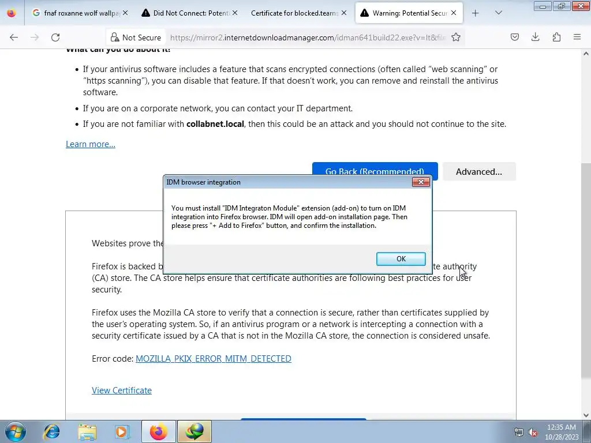Reload the page with the refresh icon

coord(55,37)
